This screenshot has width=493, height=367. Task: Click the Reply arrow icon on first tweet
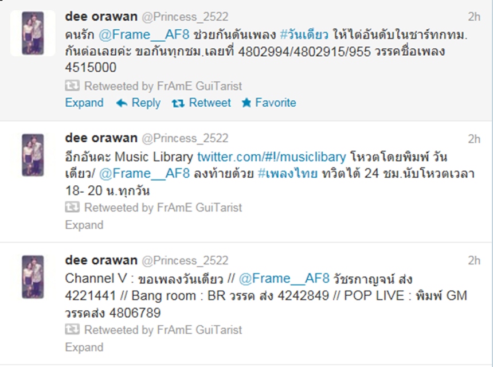pos(122,103)
